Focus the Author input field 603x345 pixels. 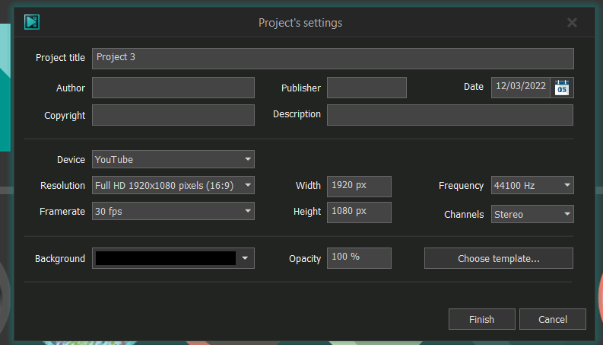pos(173,88)
